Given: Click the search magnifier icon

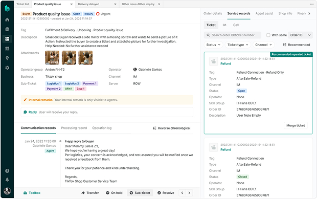Looking at the screenshot, I should [x=208, y=35].
